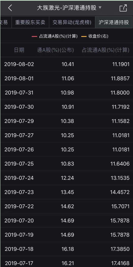This screenshot has width=133, height=267.
Task: Expand the 大族激光-沪深港通持股 title dropdown arrow
Action: (x=100, y=8)
